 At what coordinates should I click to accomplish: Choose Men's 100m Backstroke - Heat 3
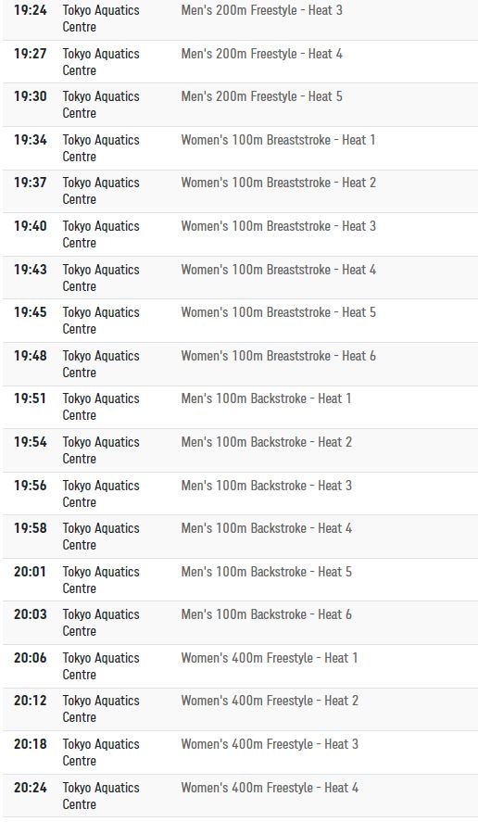click(x=266, y=486)
